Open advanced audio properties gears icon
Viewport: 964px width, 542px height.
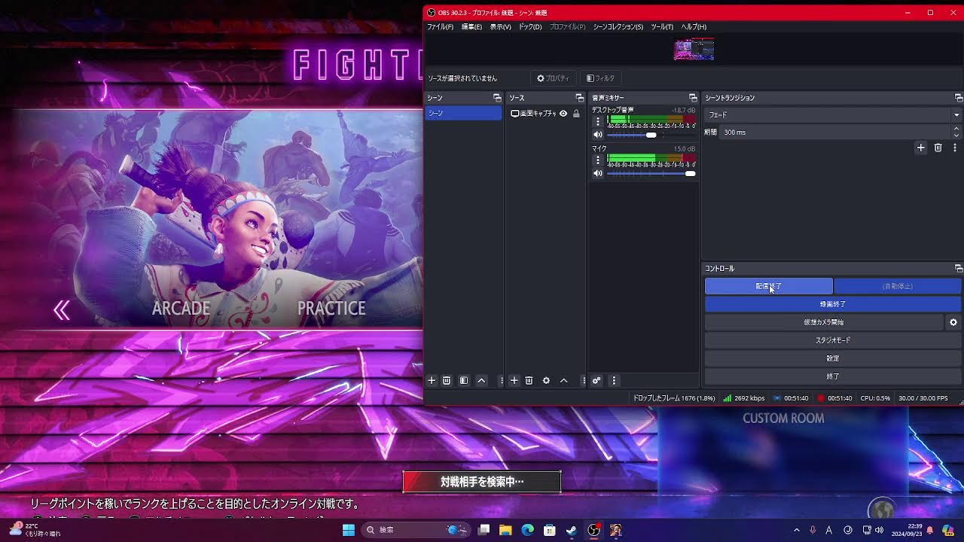point(596,381)
